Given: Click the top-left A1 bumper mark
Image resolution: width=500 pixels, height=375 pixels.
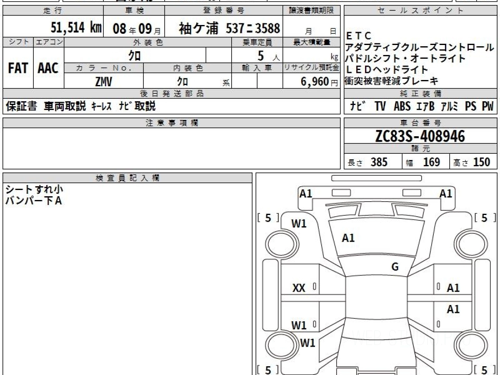Looking at the screenshot, I should click(x=306, y=193).
